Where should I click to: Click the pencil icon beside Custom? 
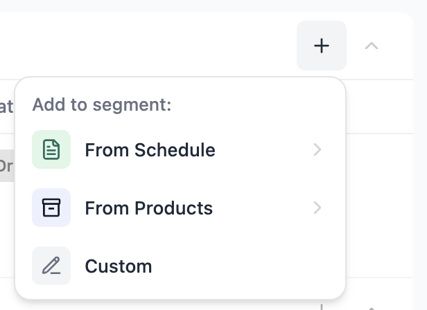tap(51, 266)
